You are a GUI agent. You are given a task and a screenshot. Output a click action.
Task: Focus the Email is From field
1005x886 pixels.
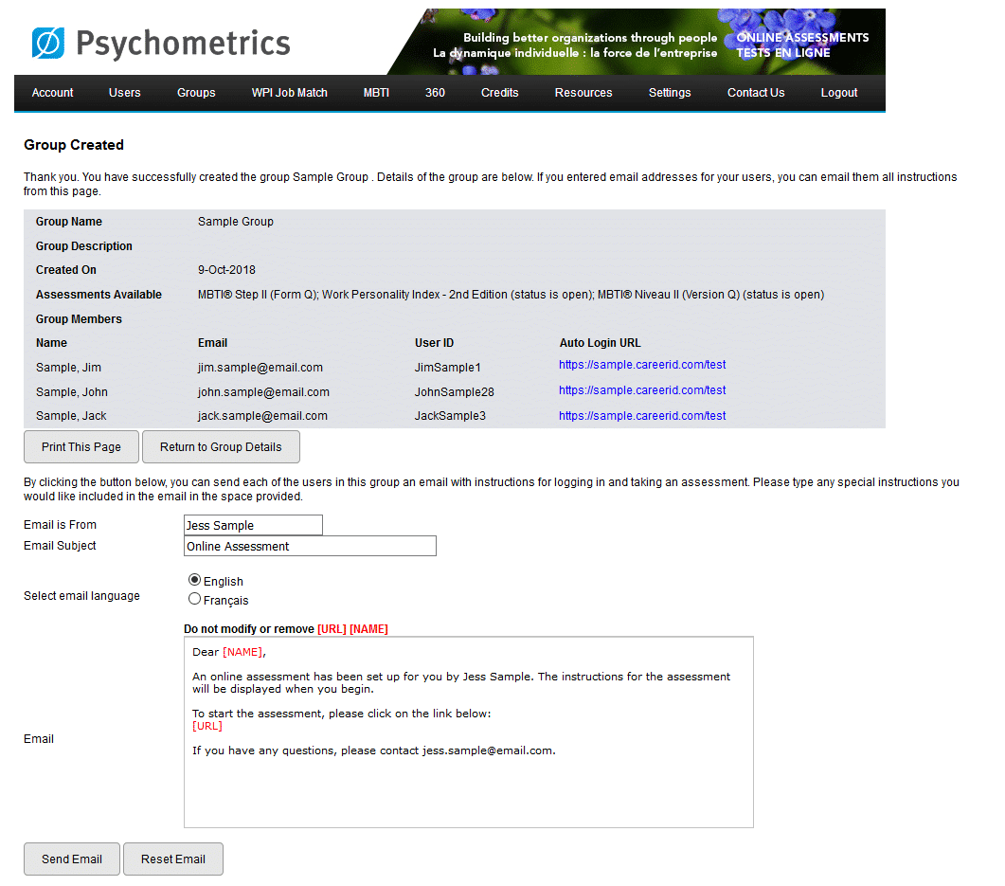pos(253,525)
